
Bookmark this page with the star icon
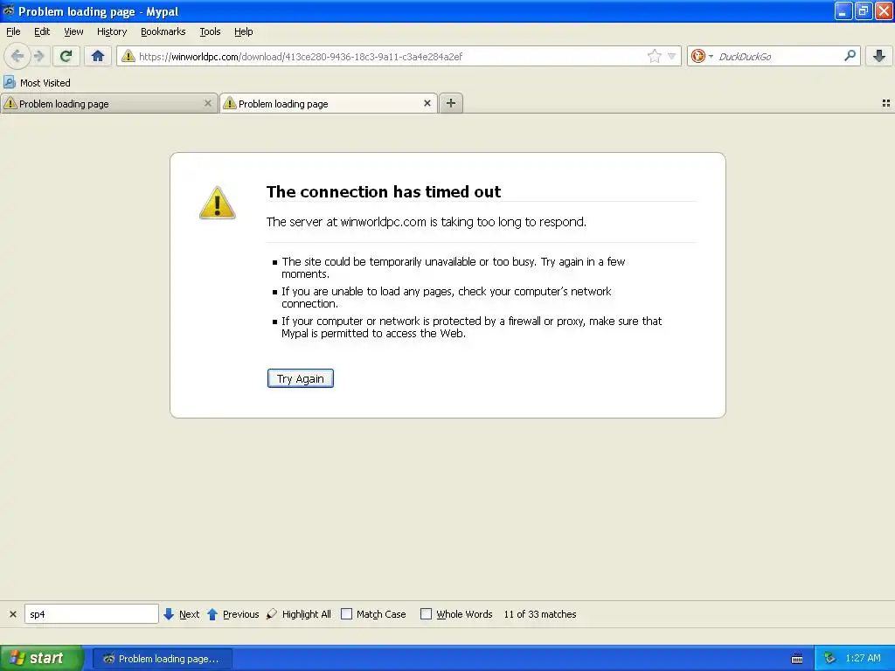[654, 56]
